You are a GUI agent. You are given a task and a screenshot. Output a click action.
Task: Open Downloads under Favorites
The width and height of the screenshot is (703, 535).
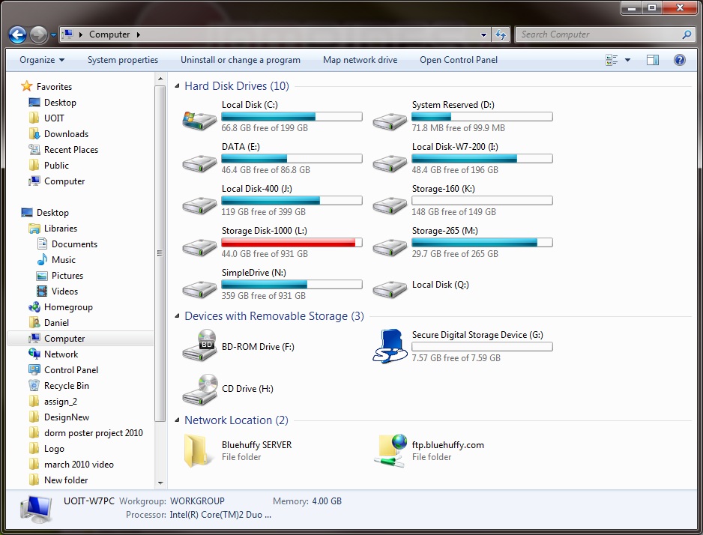coord(66,134)
